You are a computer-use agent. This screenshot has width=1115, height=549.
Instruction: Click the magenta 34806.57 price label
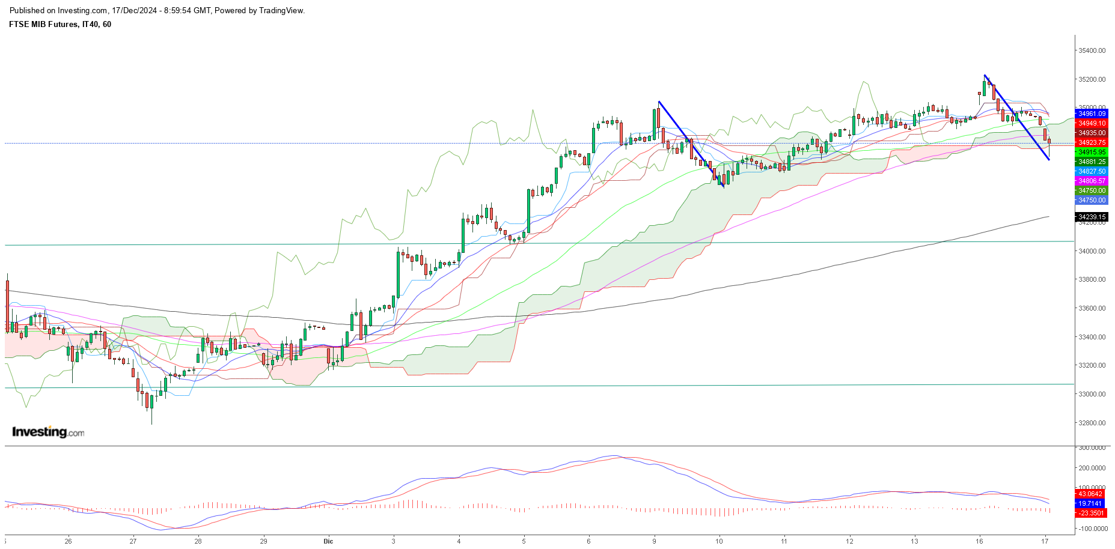(1092, 181)
